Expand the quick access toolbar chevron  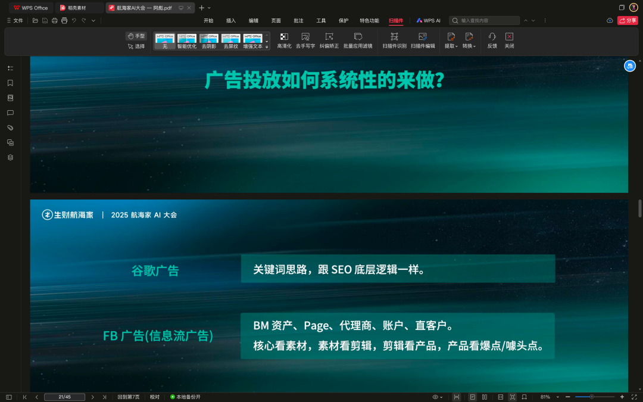(93, 20)
